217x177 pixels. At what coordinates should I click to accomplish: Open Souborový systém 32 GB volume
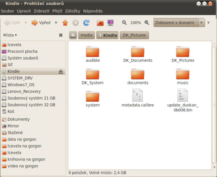(33, 105)
